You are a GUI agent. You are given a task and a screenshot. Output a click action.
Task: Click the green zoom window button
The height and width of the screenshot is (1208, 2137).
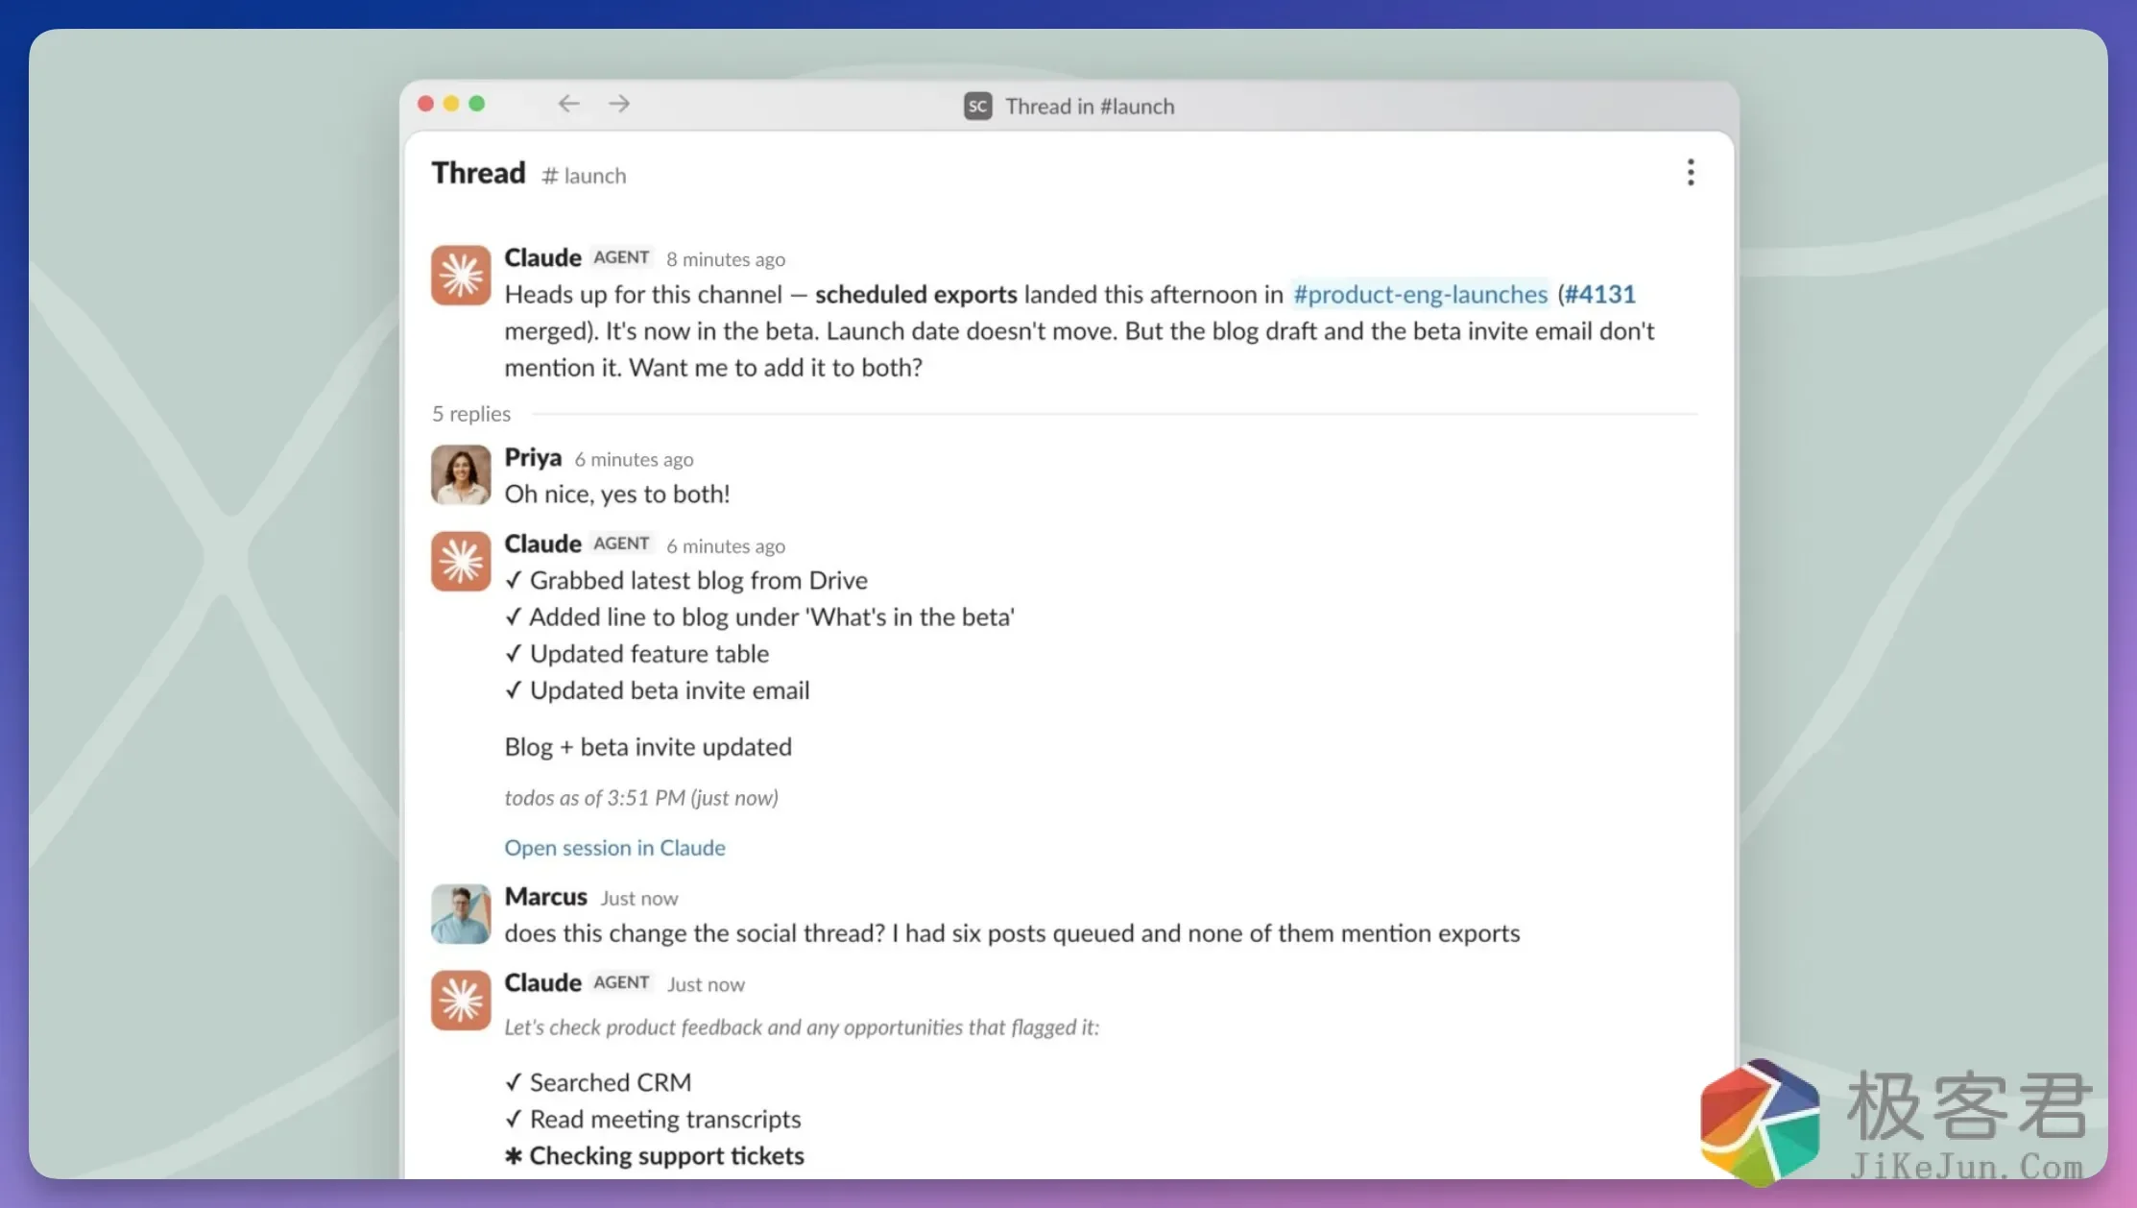coord(477,104)
